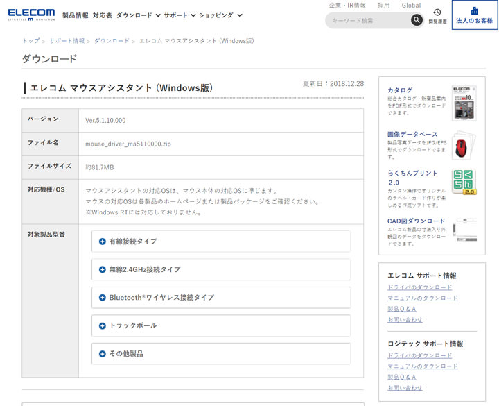Select file name mouse_driver_ma5110000.zip text

[128, 144]
